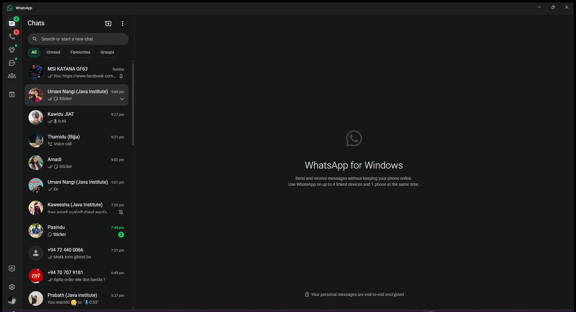Click the avatar of Umani Nangi 9:40 pm chat
Screen dimensions: 576x312
pos(36,95)
